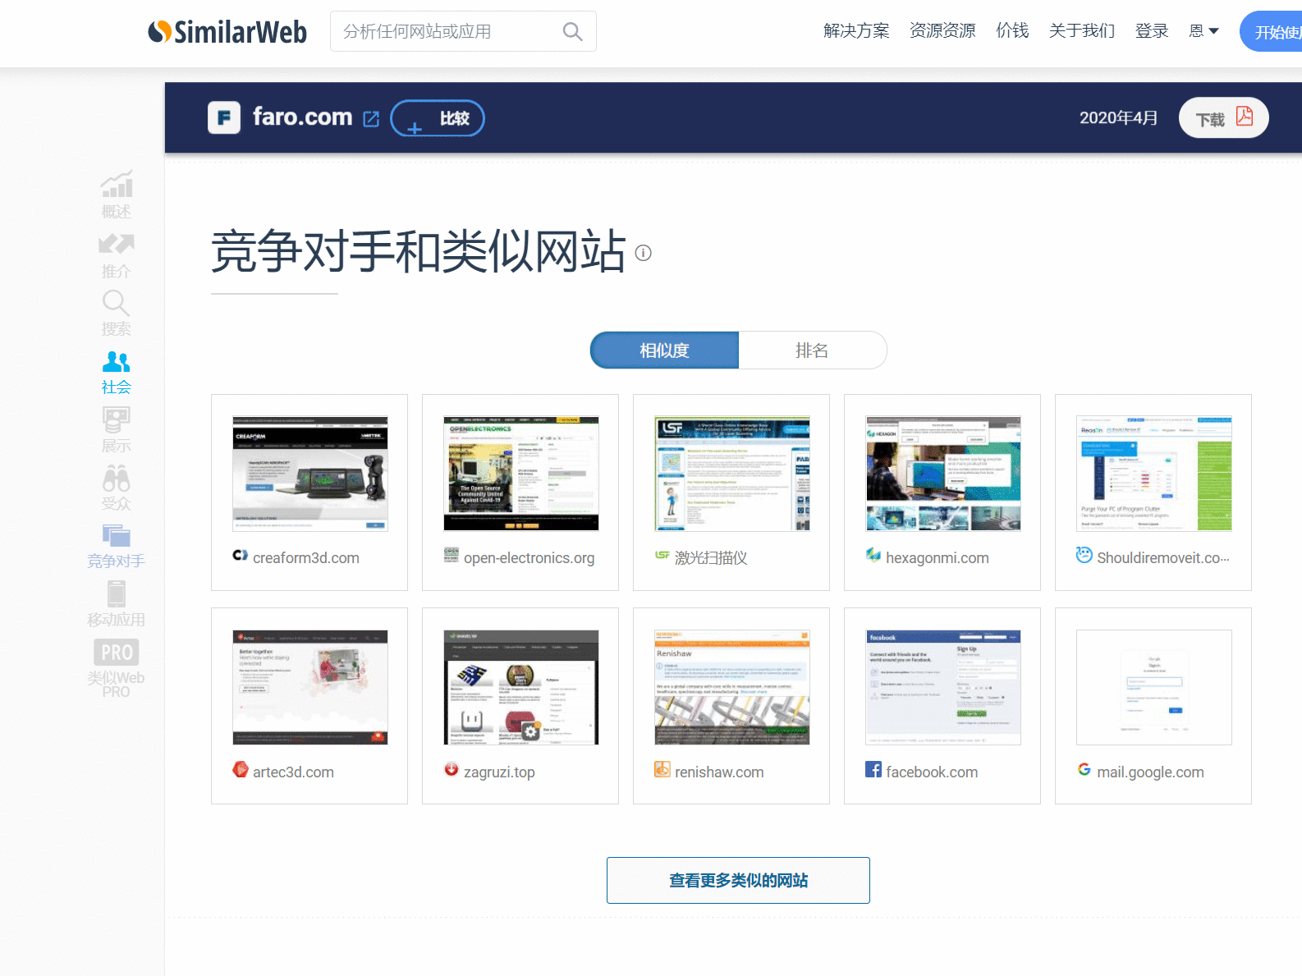1302x976 pixels.
Task: Open the 激光扫描仪 site thumbnail
Action: [x=732, y=474]
